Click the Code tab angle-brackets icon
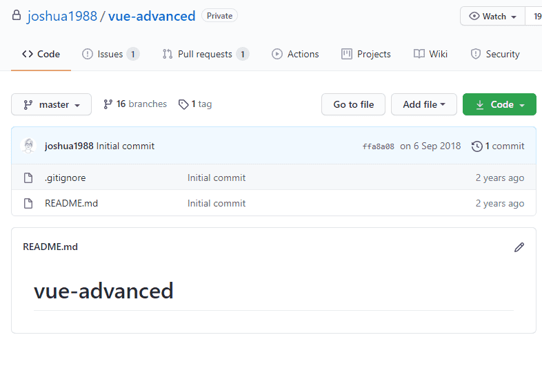This screenshot has width=542, height=373. click(x=28, y=54)
